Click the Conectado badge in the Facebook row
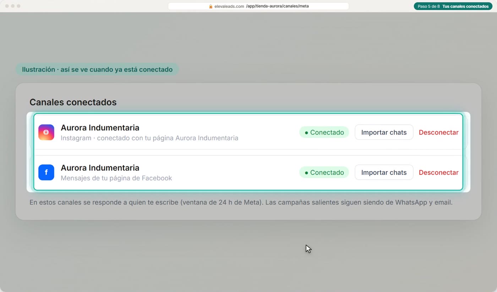 coord(324,172)
